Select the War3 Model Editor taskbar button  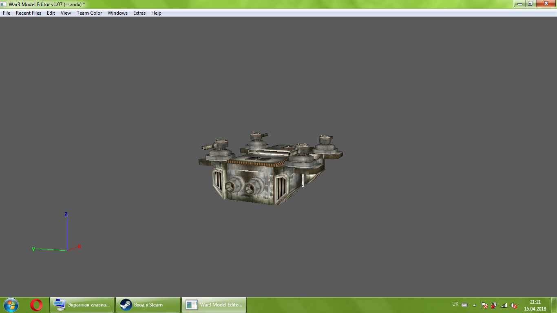[214, 305]
